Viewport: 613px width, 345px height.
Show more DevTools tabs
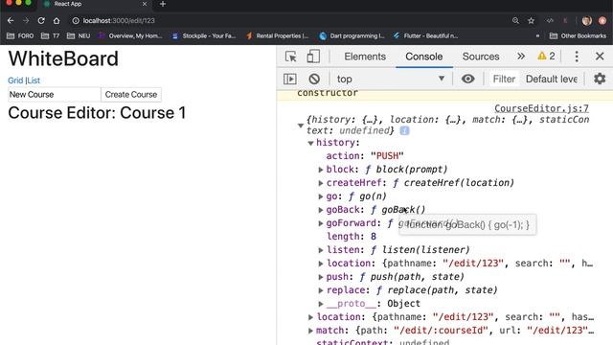pyautogui.click(x=521, y=57)
